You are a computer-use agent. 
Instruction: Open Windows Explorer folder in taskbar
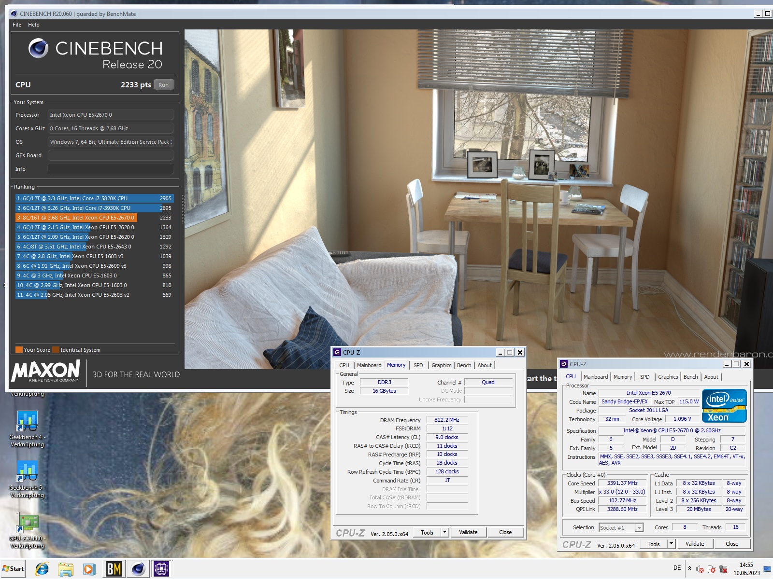pyautogui.click(x=65, y=569)
